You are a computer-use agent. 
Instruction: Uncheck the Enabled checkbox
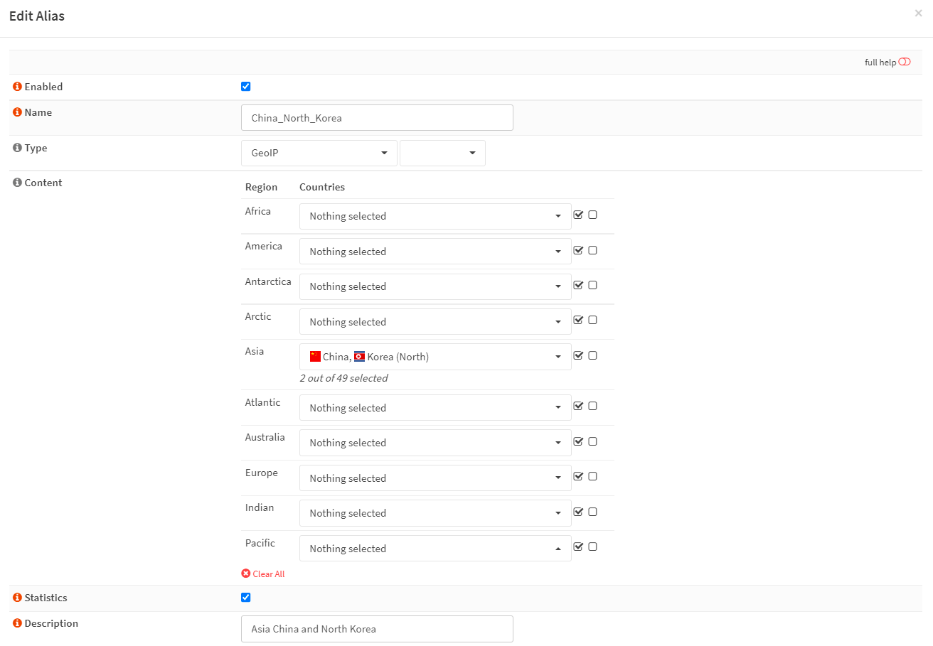(x=246, y=87)
